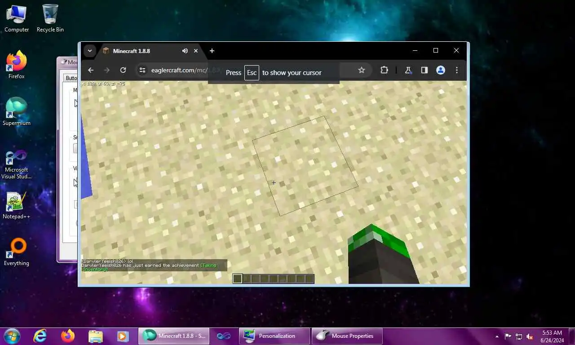Open Windows Media Player from taskbar
This screenshot has height=345, width=575.
[123, 336]
